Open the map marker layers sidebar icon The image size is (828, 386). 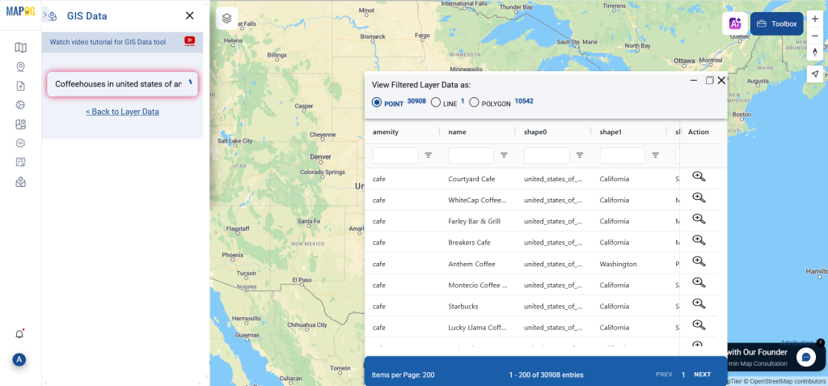[x=20, y=125]
